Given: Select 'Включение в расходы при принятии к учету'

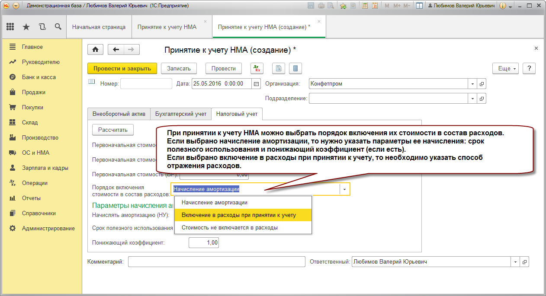Looking at the screenshot, I should coord(238,215).
